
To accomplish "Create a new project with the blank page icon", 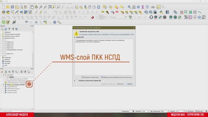I will (4, 7).
